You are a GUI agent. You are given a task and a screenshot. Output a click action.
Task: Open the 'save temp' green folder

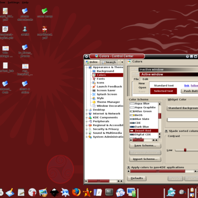click(45, 13)
